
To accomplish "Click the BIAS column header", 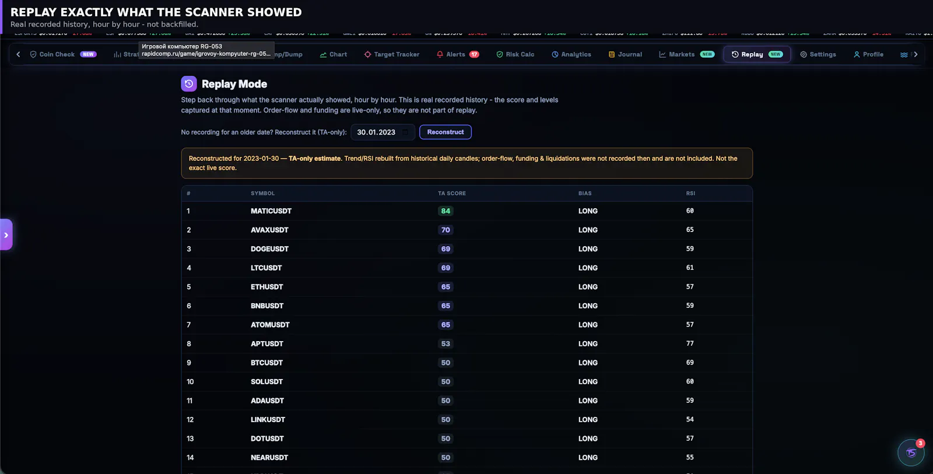I will [585, 194].
